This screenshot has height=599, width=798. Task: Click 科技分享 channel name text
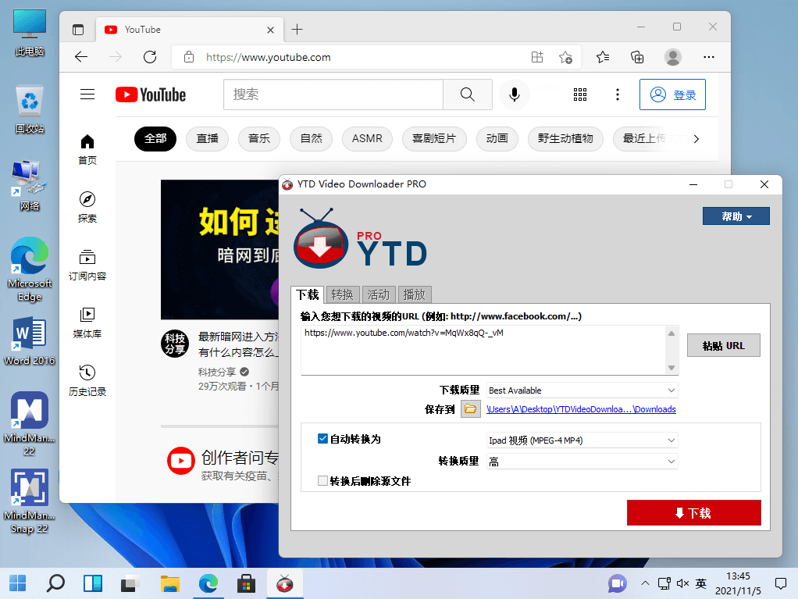pos(217,372)
